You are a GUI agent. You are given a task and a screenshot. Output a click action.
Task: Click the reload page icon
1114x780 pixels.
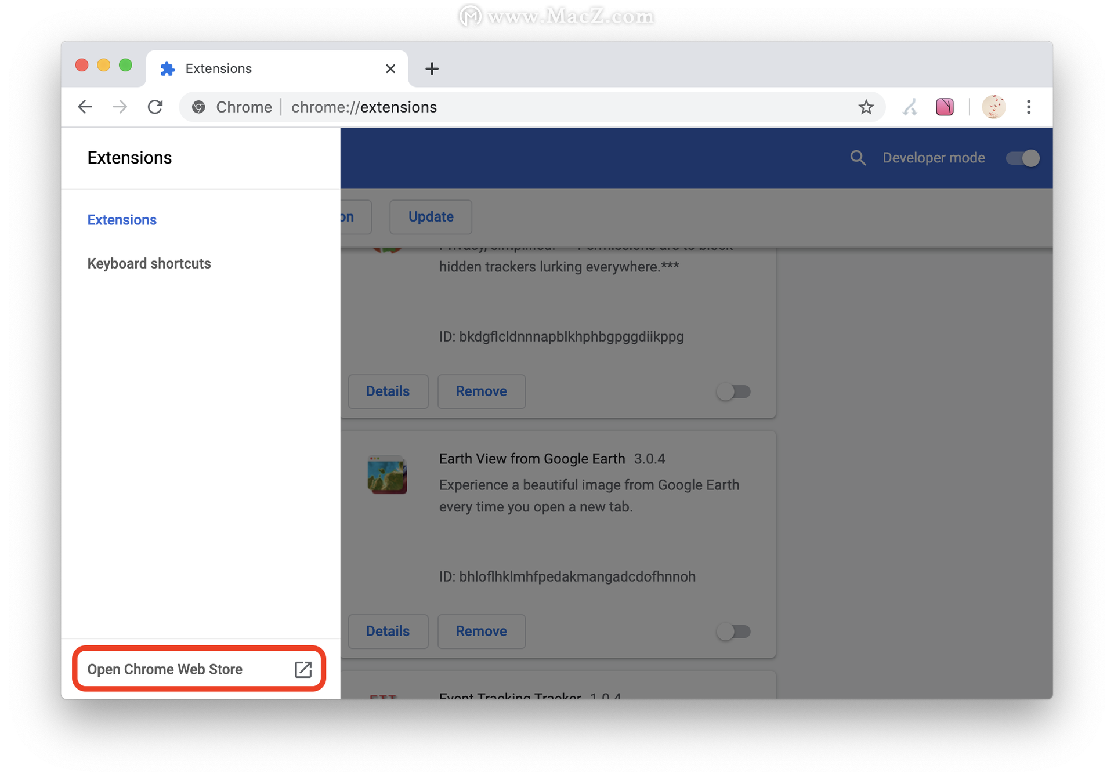pyautogui.click(x=155, y=107)
